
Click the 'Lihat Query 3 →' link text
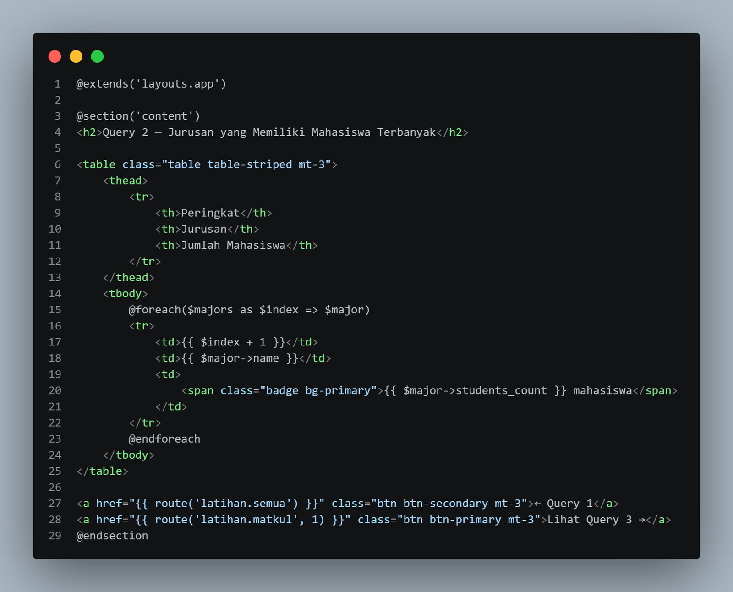click(x=596, y=520)
